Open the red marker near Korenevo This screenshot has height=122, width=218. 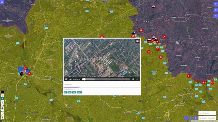click(141, 30)
